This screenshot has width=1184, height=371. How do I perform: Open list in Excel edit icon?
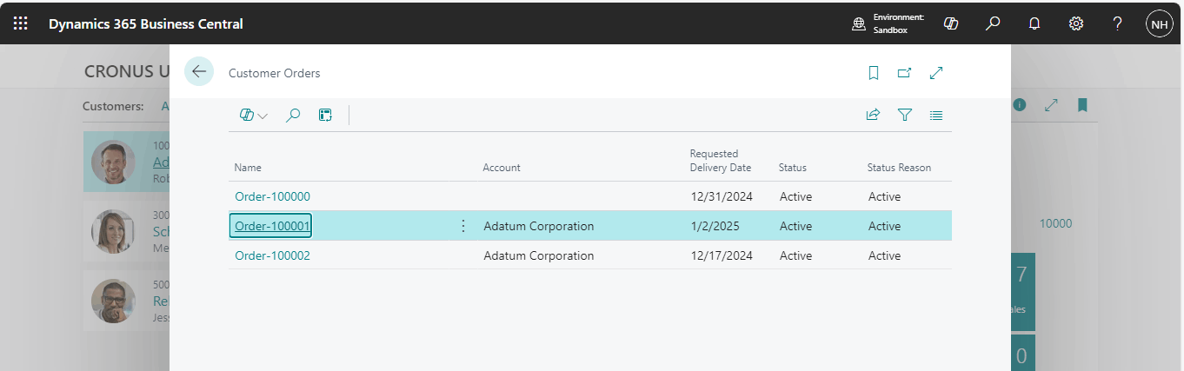coord(325,115)
